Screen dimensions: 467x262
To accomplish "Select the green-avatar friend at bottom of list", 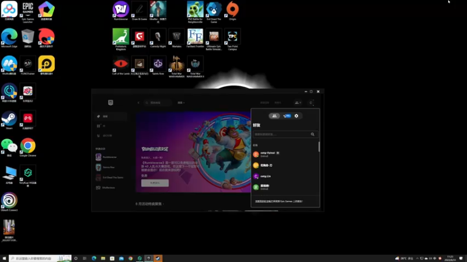I will click(x=285, y=187).
